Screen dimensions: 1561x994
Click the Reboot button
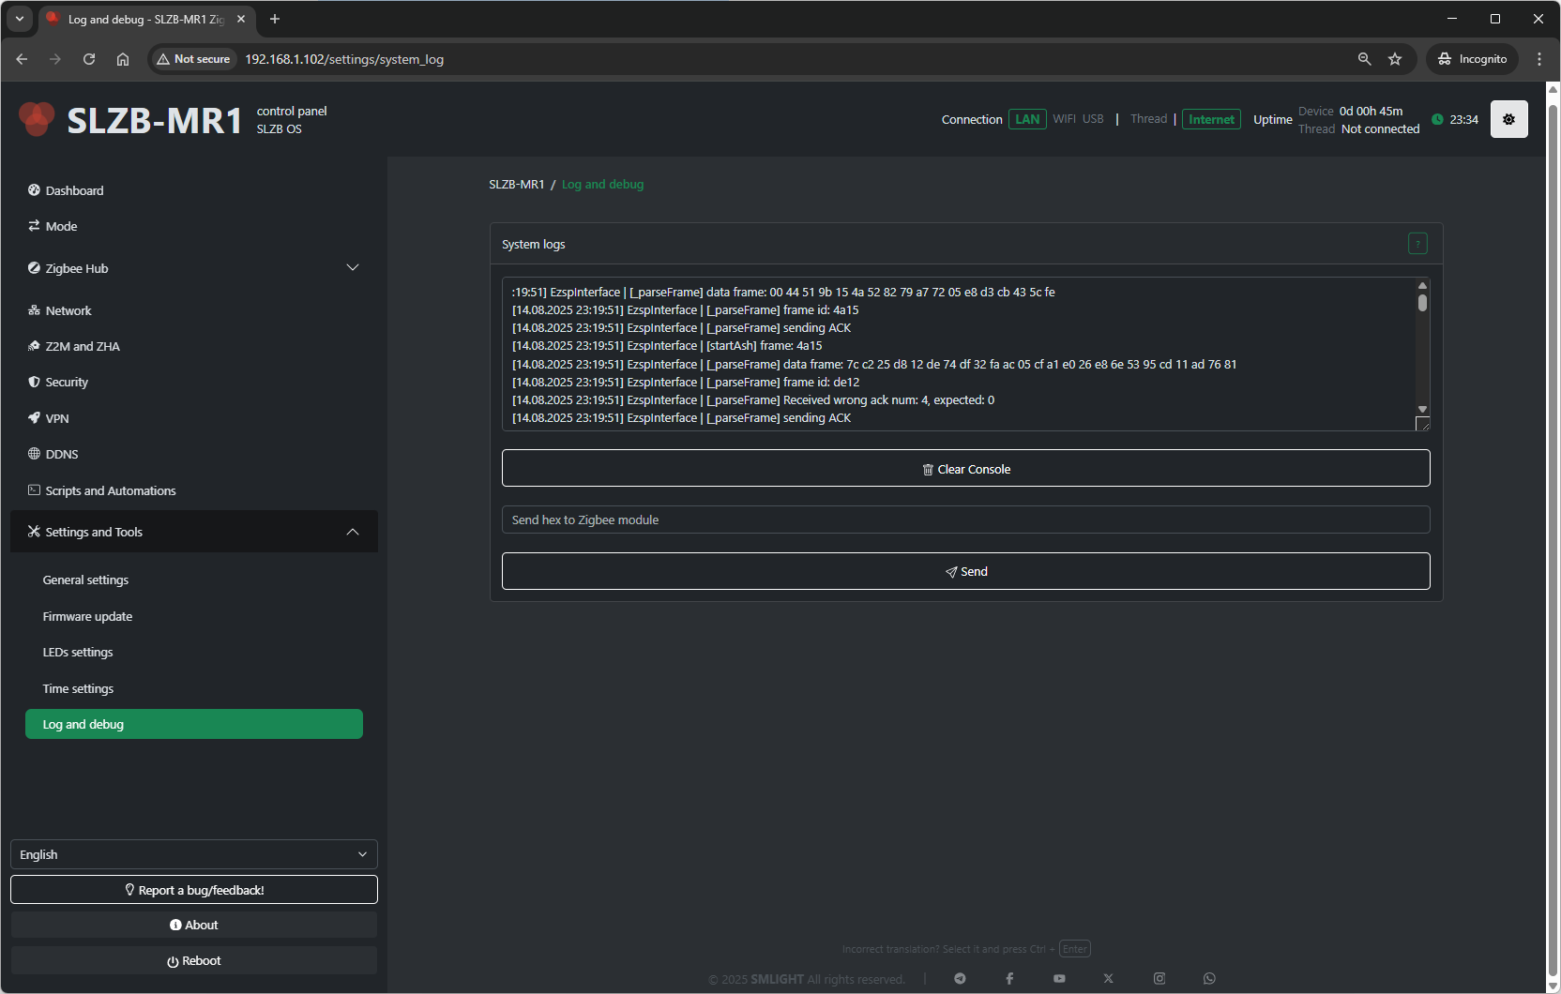(x=193, y=960)
